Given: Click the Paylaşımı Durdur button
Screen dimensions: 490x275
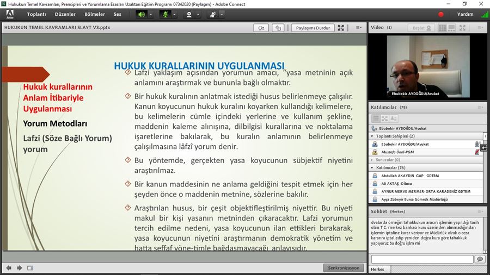Looking at the screenshot, I should point(311,28).
